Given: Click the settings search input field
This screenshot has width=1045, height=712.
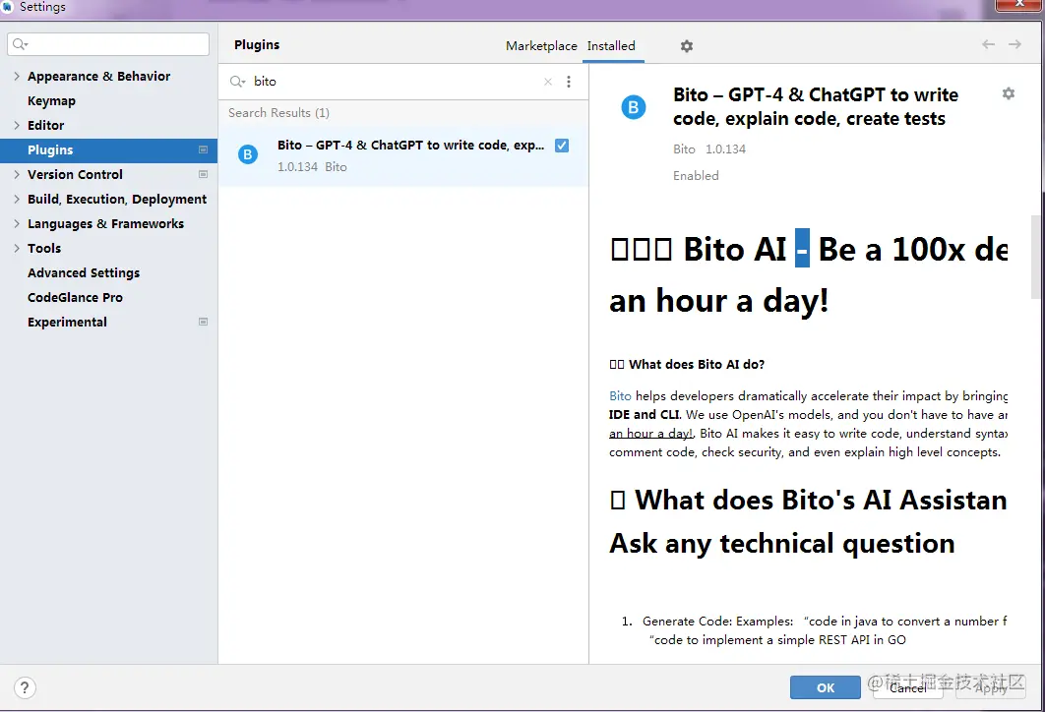Looking at the screenshot, I should pos(108,44).
